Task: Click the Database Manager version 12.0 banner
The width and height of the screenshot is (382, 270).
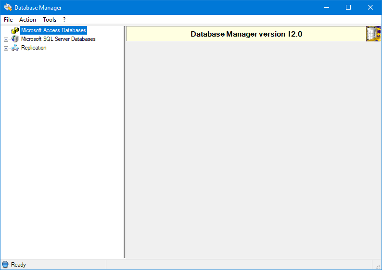Action: (246, 34)
